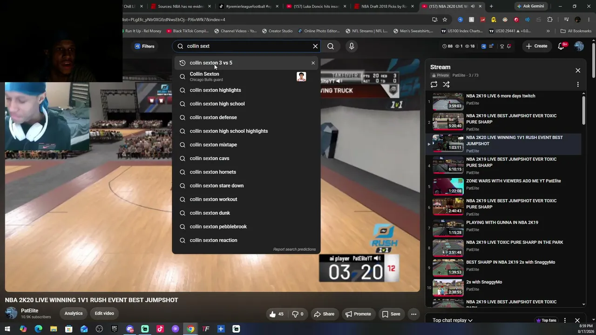Open Chrome media control icon
596x335 pixels.
566,20
